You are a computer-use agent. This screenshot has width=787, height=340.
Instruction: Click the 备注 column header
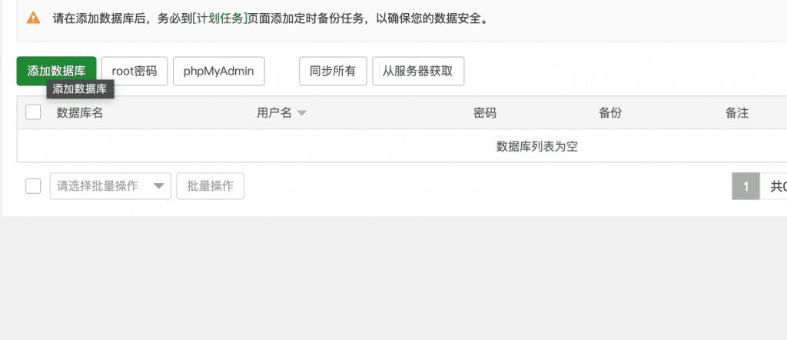tap(737, 112)
